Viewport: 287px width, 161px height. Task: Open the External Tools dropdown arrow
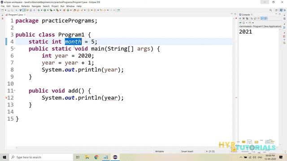tap(61, 10)
